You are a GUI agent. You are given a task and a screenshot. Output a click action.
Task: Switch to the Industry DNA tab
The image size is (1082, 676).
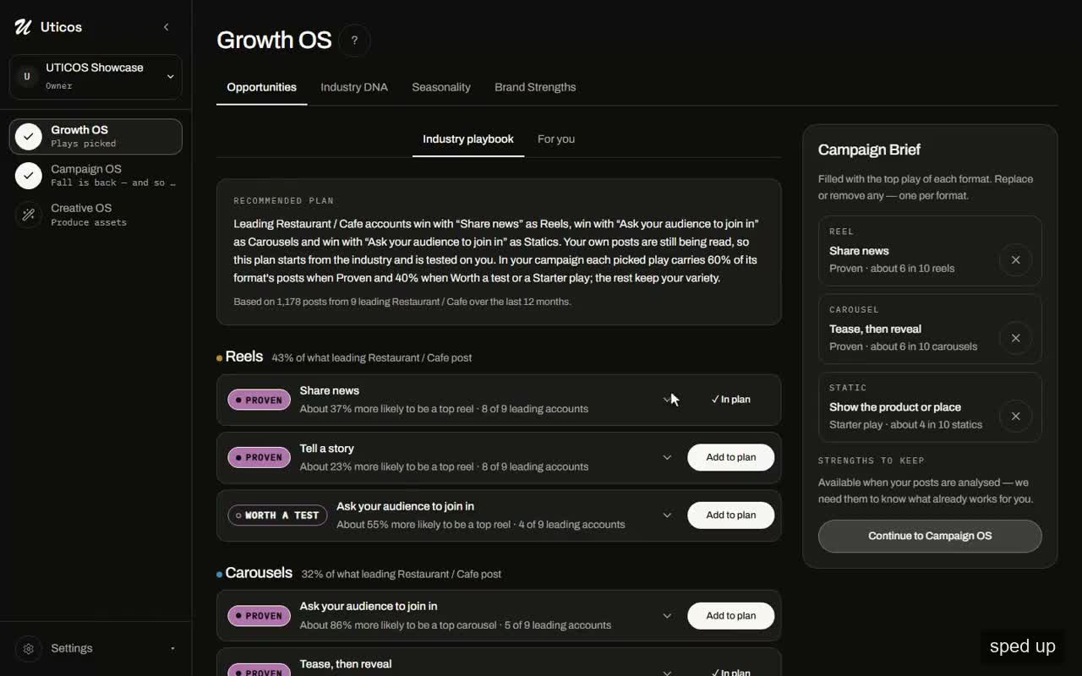[x=354, y=87]
